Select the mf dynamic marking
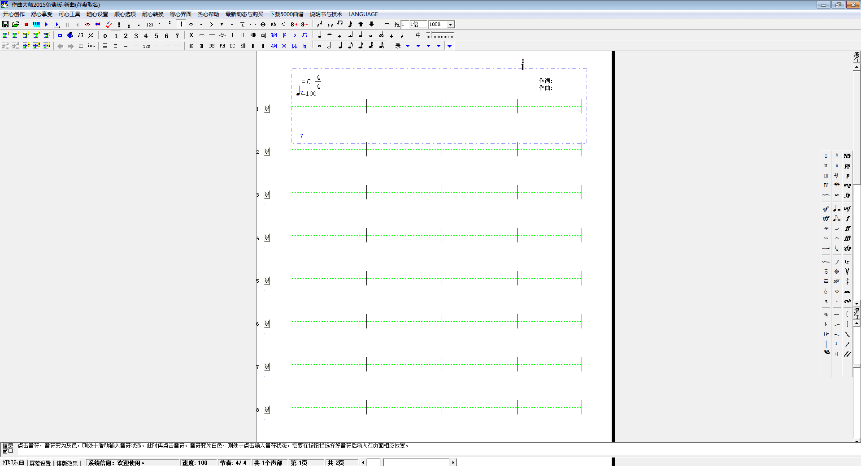861x466 pixels. coord(847,208)
